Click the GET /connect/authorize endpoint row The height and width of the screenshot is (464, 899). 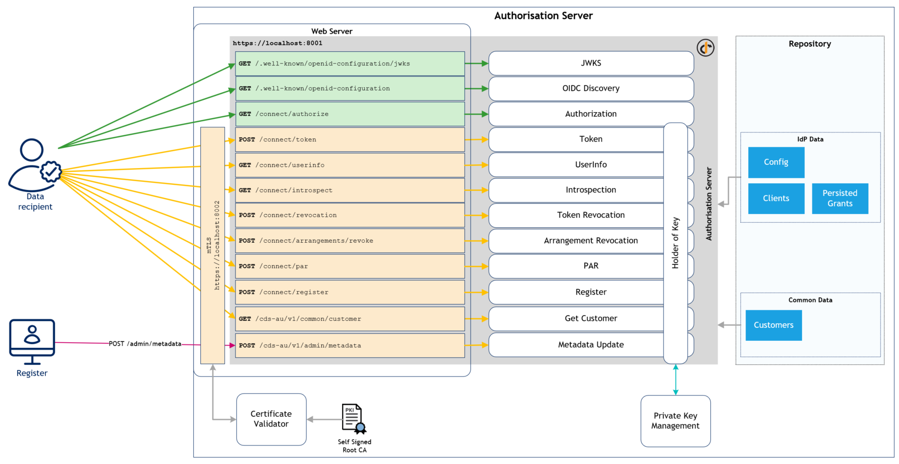[x=350, y=114]
